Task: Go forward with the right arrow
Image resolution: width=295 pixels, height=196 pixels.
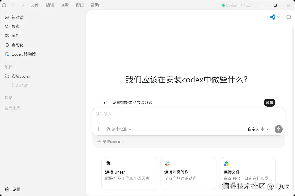Action: point(22,5)
